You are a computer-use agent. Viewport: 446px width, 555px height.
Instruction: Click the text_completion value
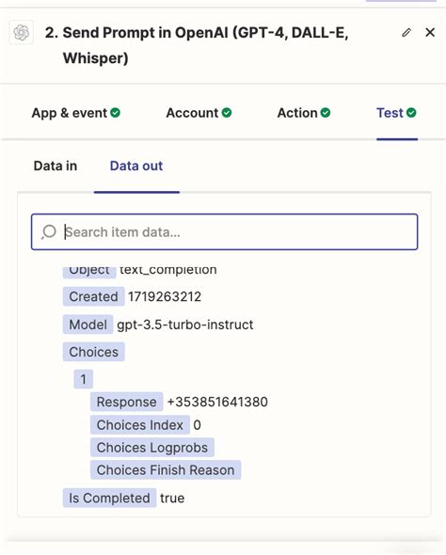pos(168,271)
